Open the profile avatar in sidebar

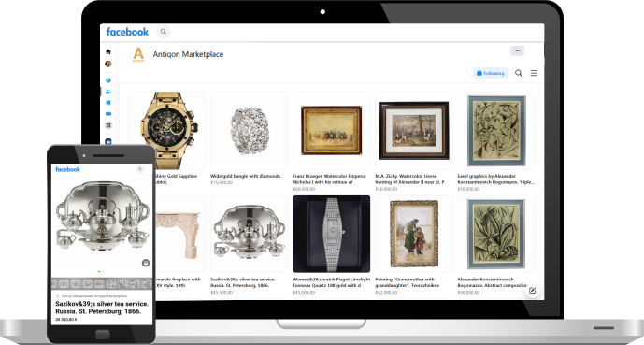point(108,64)
